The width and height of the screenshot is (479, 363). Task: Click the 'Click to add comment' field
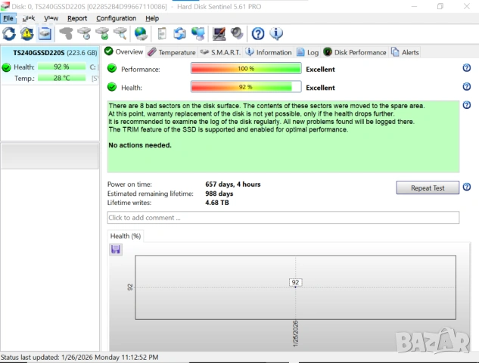(x=283, y=218)
